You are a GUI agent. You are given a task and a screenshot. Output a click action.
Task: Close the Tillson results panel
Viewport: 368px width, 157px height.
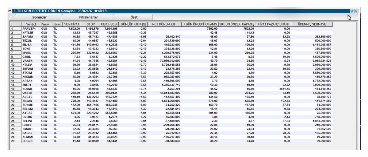356,11
